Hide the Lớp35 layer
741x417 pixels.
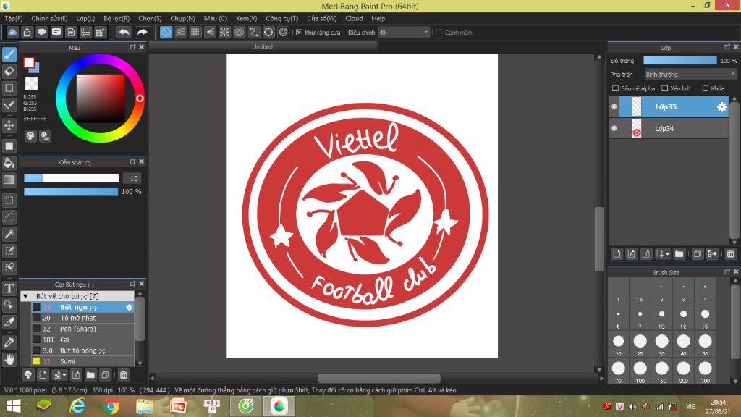[x=614, y=107]
